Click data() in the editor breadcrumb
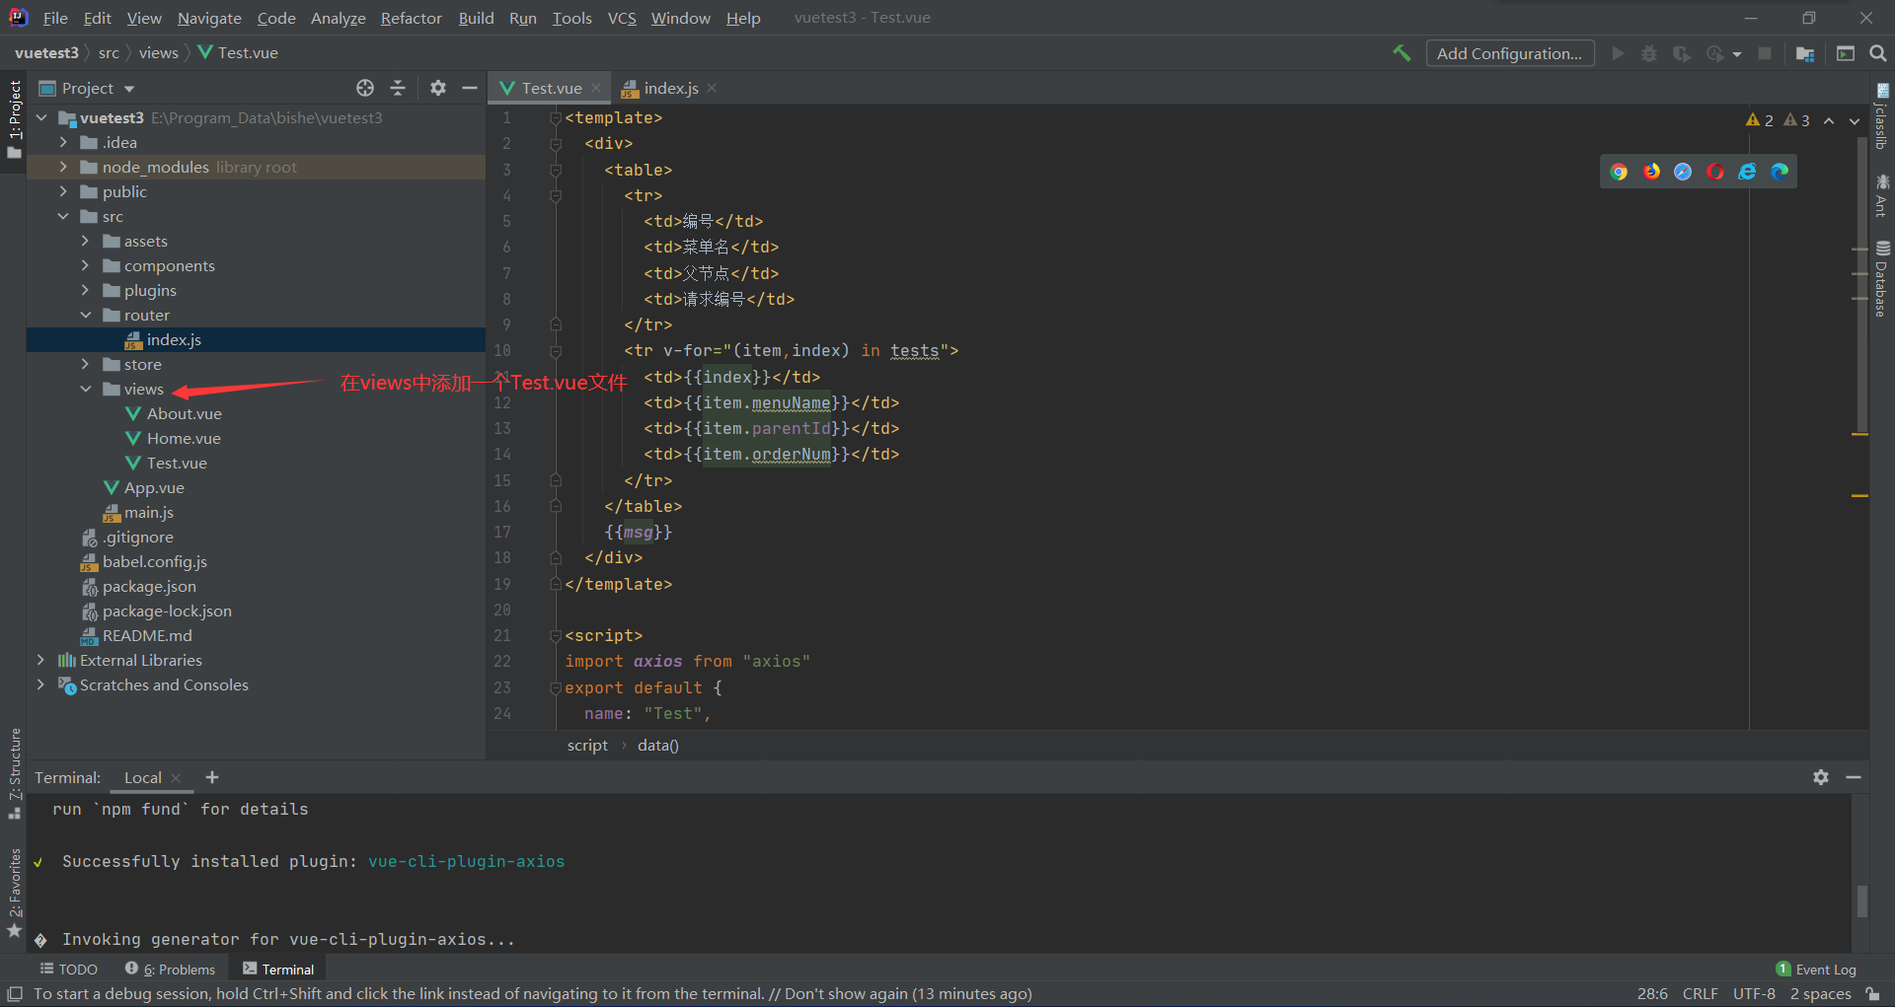This screenshot has height=1007, width=1895. [657, 745]
